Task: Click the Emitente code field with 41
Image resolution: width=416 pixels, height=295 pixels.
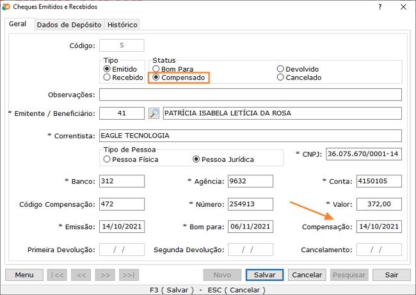Action: coord(122,113)
